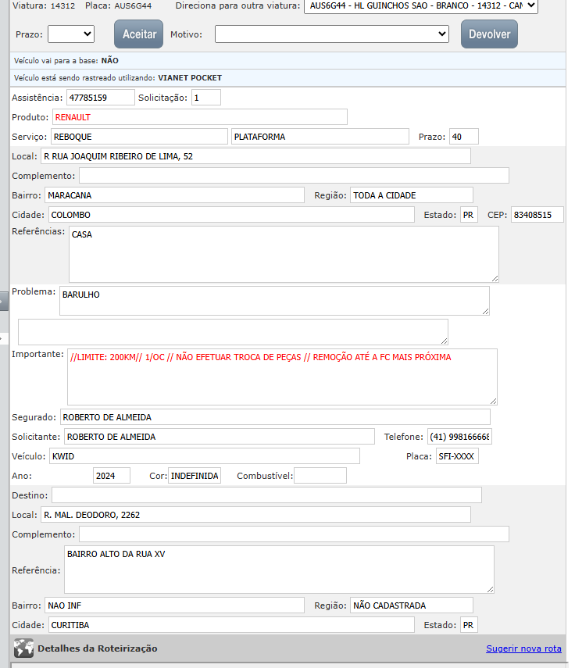Click the vehicle Placa field showing SFI-XXXX

point(457,456)
